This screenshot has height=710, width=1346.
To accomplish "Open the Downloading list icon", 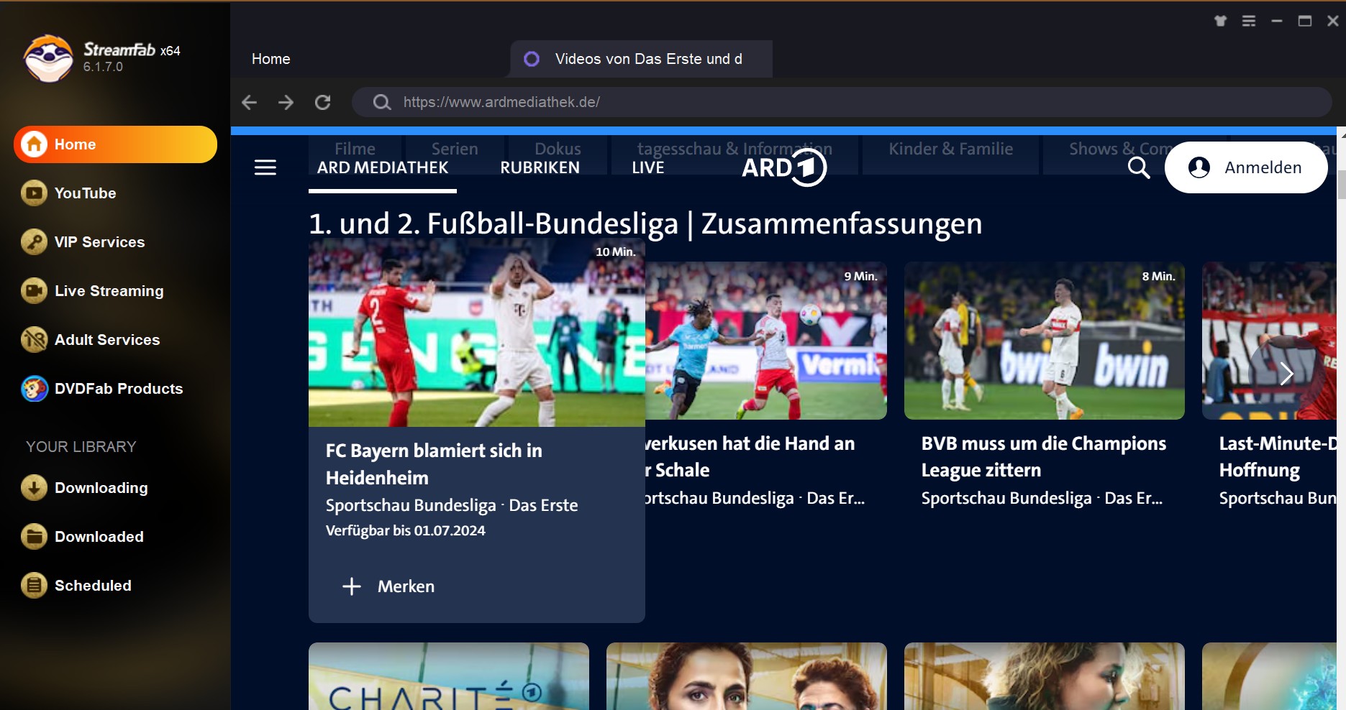I will (x=34, y=488).
